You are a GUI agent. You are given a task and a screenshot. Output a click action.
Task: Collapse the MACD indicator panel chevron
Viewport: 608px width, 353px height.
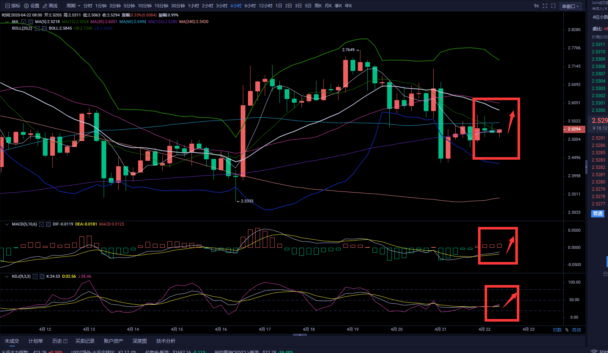pyautogui.click(x=7, y=224)
